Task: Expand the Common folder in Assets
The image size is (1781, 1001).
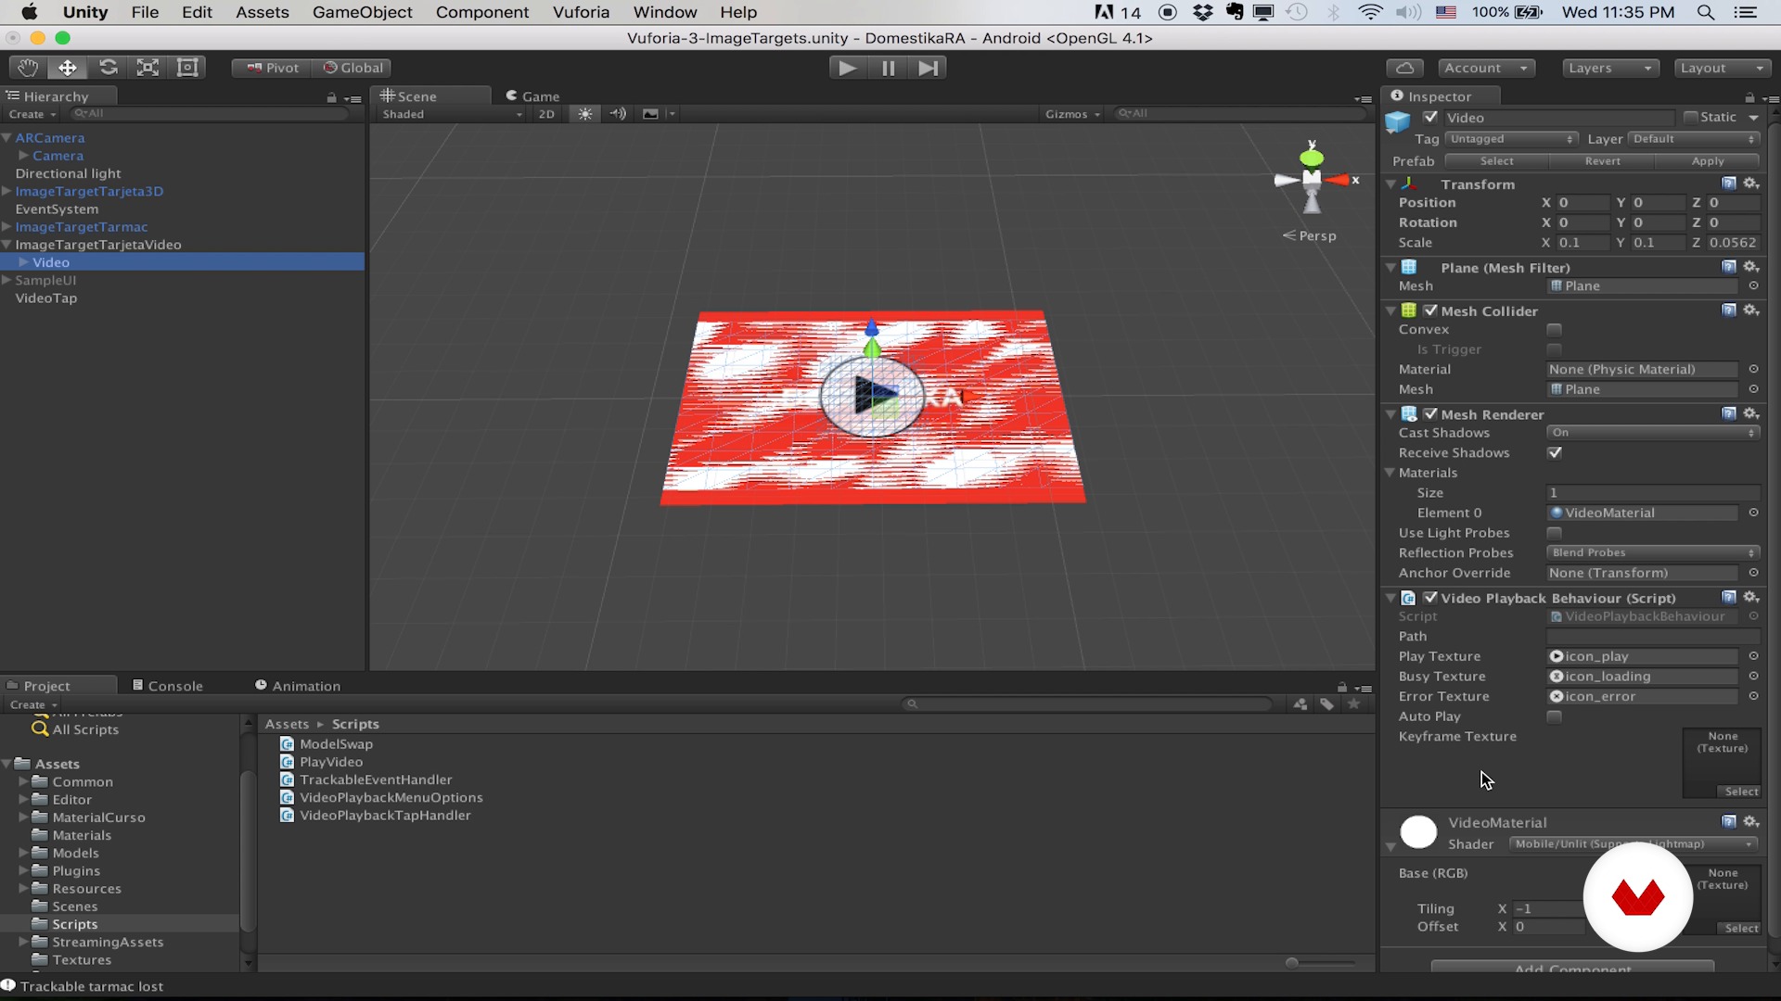Action: [x=24, y=781]
